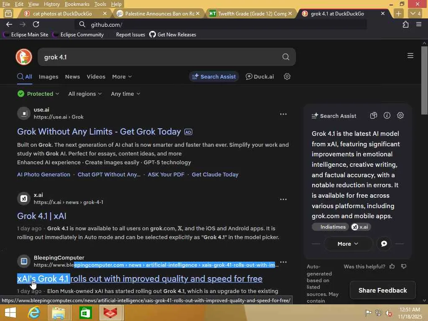Close the Twelfth Grade tab
Screen dimensions: 428x321
(290, 13)
